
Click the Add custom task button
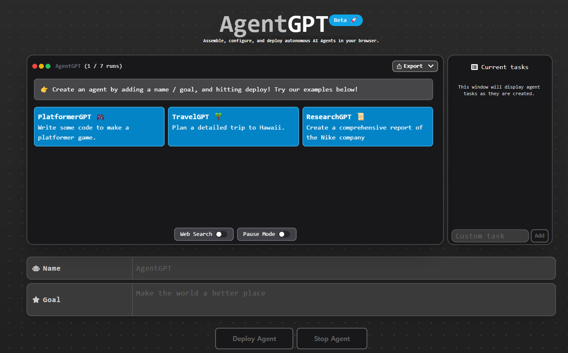click(539, 236)
